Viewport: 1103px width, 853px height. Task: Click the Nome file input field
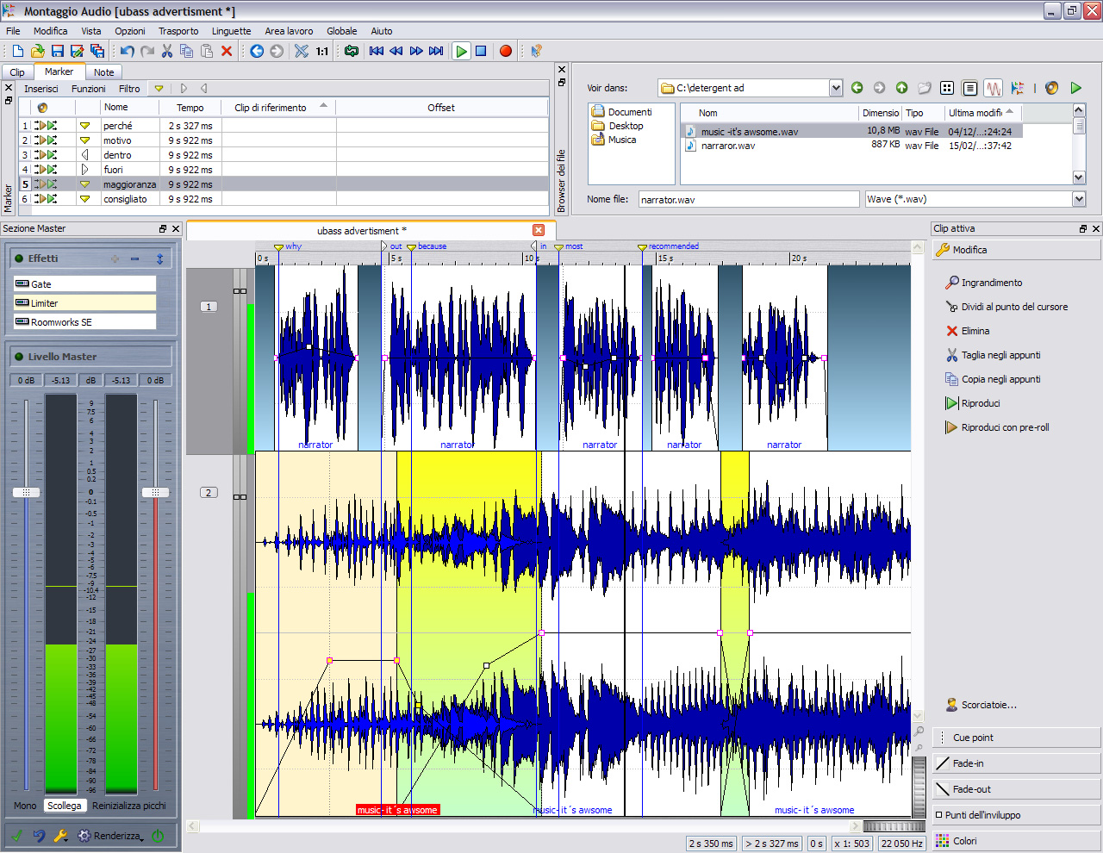pos(749,199)
